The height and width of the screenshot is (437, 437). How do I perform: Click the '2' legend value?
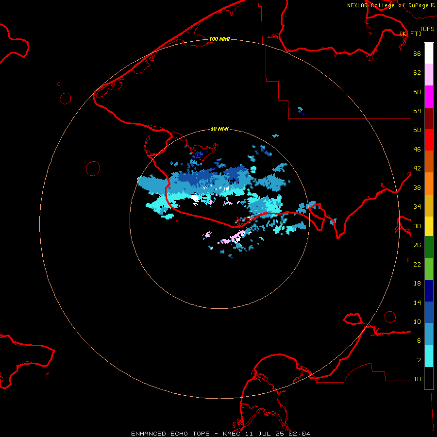click(419, 360)
